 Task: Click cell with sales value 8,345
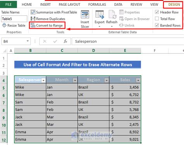(125, 117)
